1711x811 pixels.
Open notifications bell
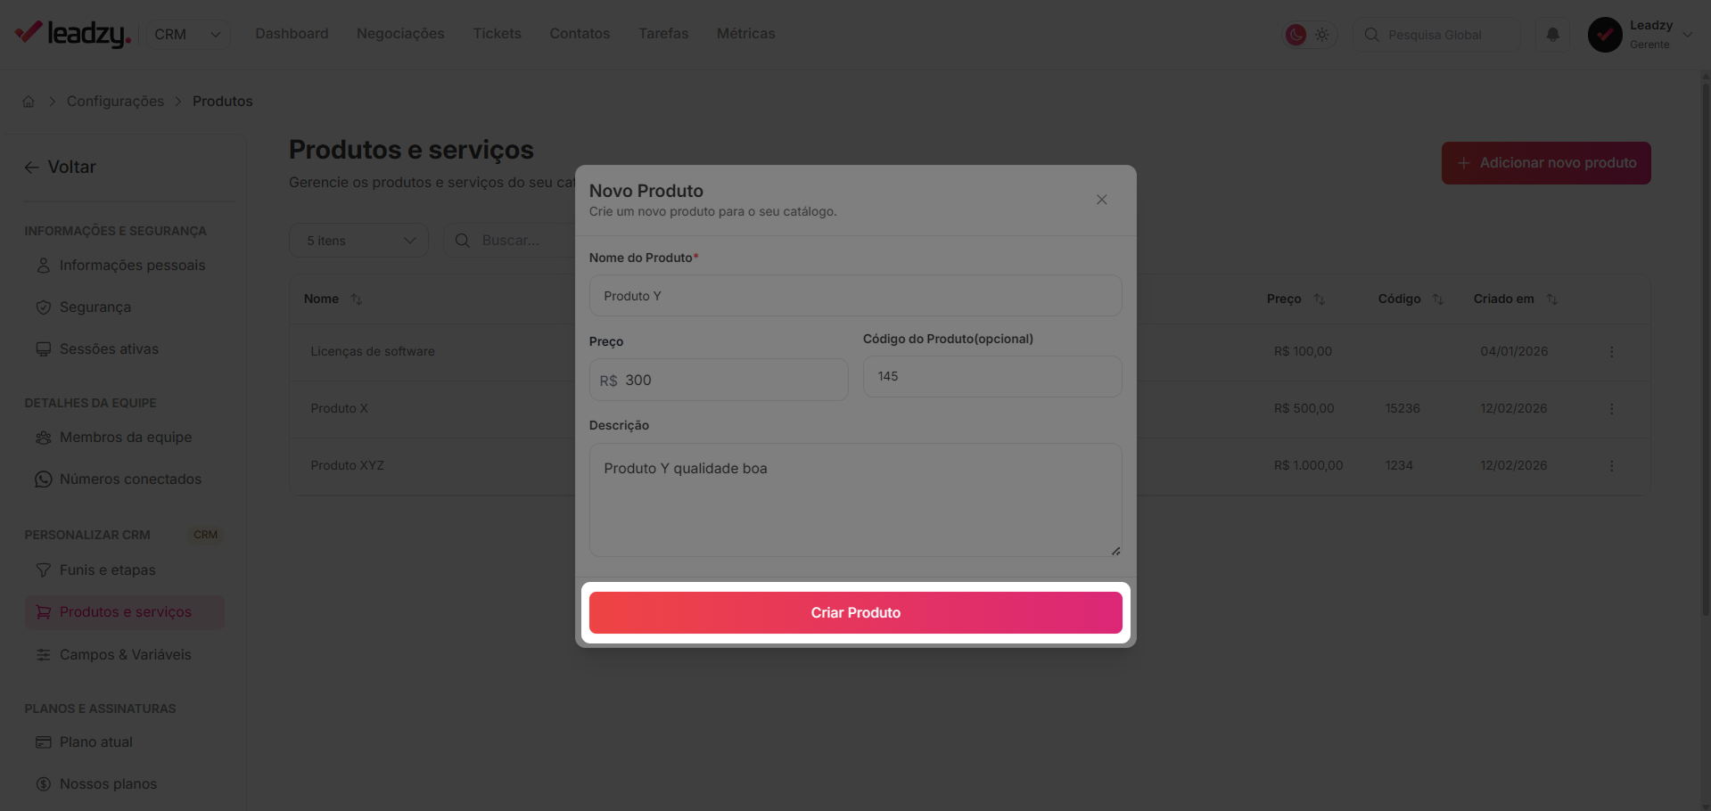1552,35
